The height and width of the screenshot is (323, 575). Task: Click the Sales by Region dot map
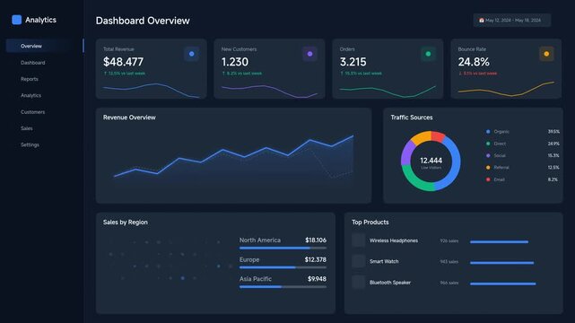170,260
